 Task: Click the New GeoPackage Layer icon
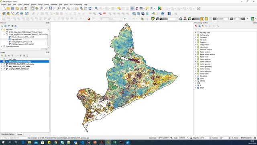click(x=8, y=14)
